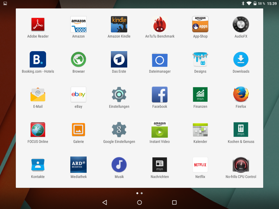279x209 pixels.
Task: Open Booking.com - Hotels
Action: (38, 59)
